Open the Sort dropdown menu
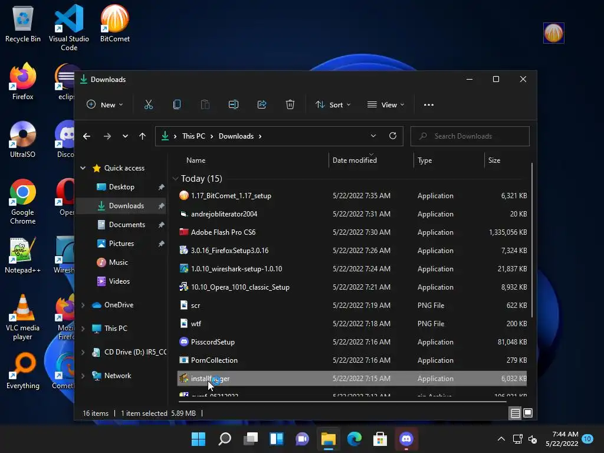Image resolution: width=604 pixels, height=453 pixels. tap(333, 105)
